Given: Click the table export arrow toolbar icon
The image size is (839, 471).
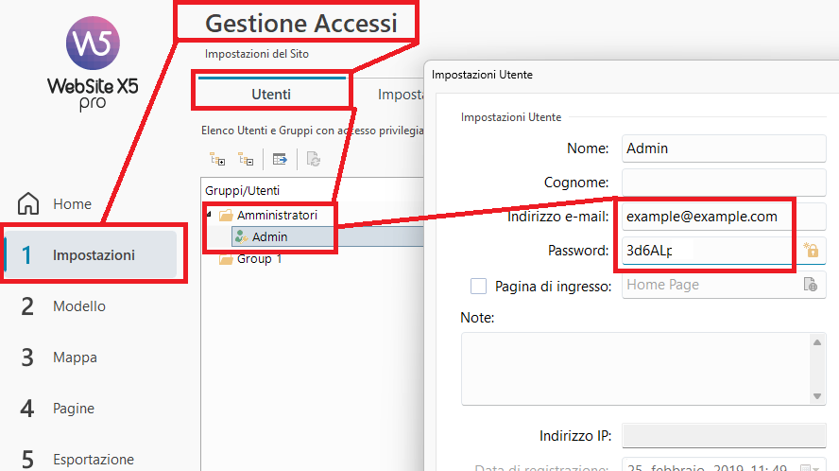Looking at the screenshot, I should (280, 160).
